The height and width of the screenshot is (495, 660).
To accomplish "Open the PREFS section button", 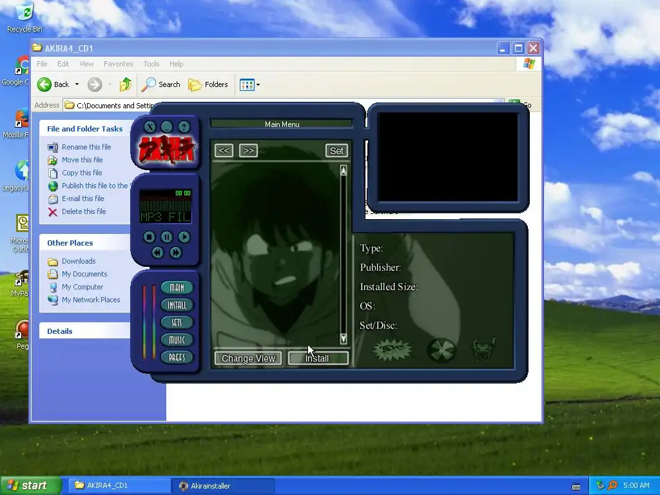I will tap(177, 357).
